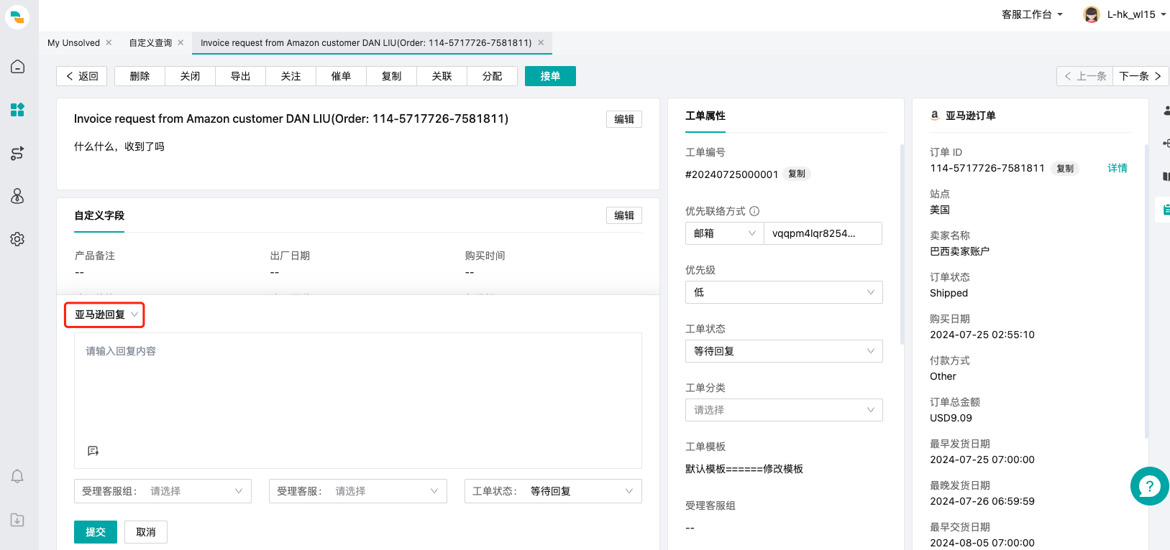1170x550 pixels.
Task: Expand the 亚马逊回复 reply type dropdown
Action: point(105,314)
